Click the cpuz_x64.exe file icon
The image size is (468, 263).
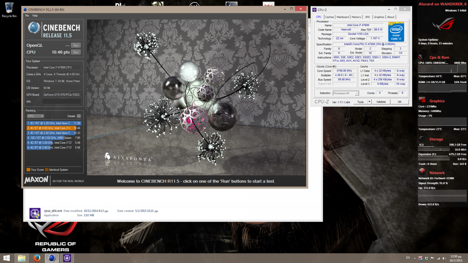35,213
